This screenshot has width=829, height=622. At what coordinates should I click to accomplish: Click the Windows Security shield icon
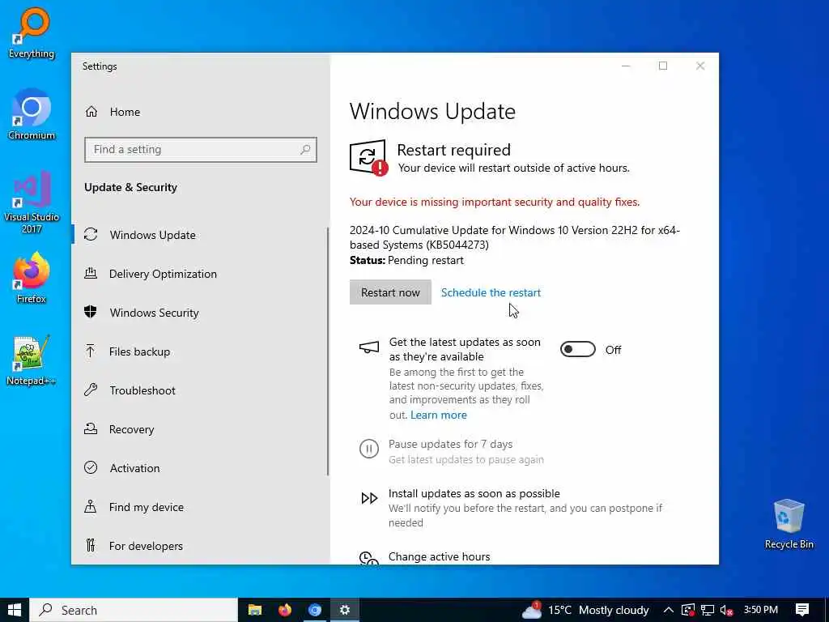tap(91, 312)
